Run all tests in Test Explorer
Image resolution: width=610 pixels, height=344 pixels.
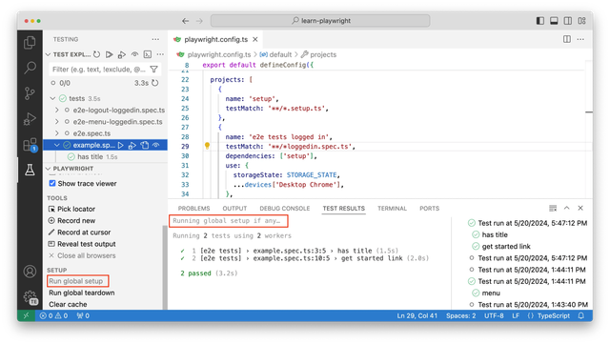pos(110,54)
